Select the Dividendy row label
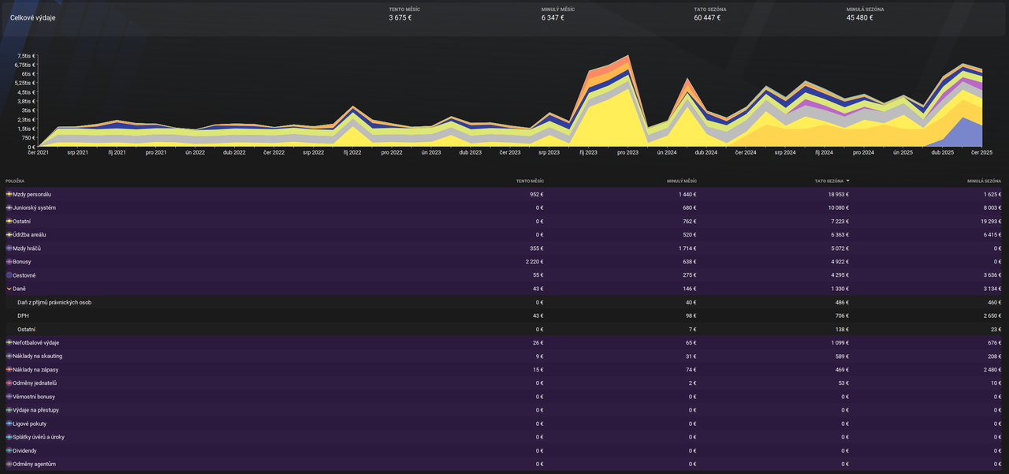 point(26,450)
